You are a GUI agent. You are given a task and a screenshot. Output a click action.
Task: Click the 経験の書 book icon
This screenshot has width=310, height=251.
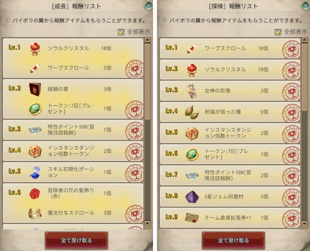click(35, 89)
